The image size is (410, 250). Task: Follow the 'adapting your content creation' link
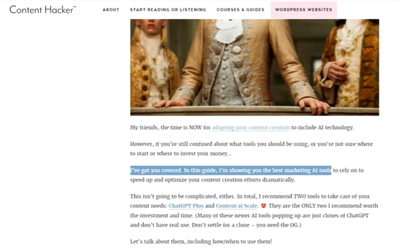(x=251, y=128)
